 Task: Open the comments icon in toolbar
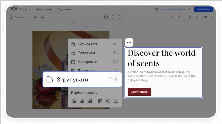(196, 17)
